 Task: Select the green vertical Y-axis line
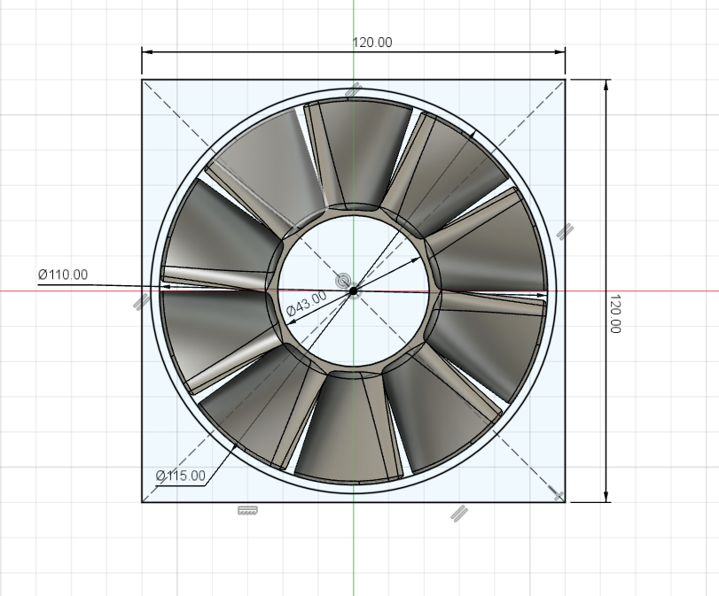(x=355, y=558)
